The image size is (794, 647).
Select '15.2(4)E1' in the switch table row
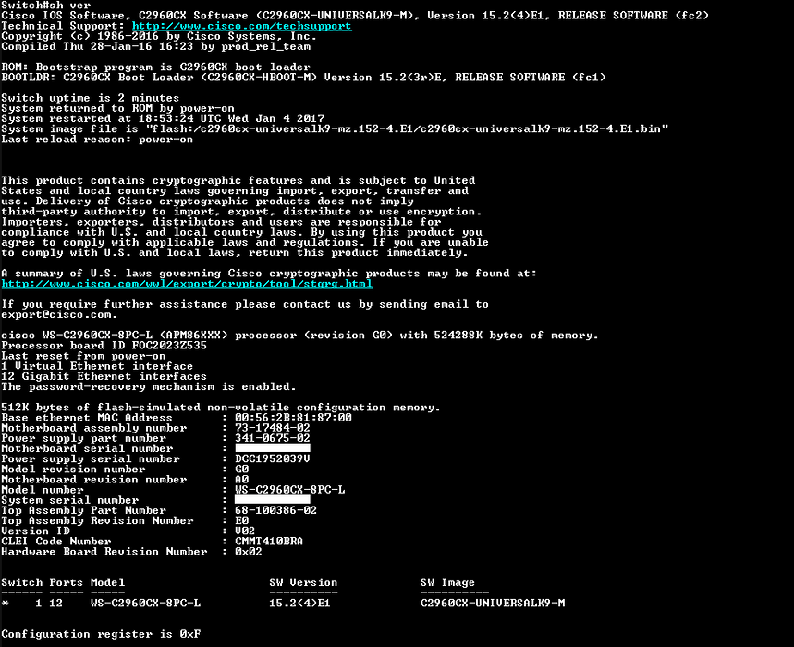pyautogui.click(x=299, y=603)
